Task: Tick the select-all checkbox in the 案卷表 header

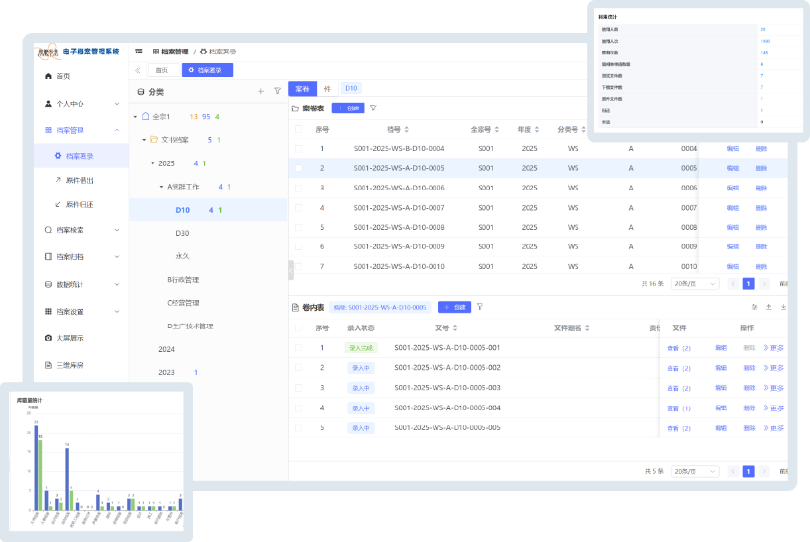Action: [298, 129]
